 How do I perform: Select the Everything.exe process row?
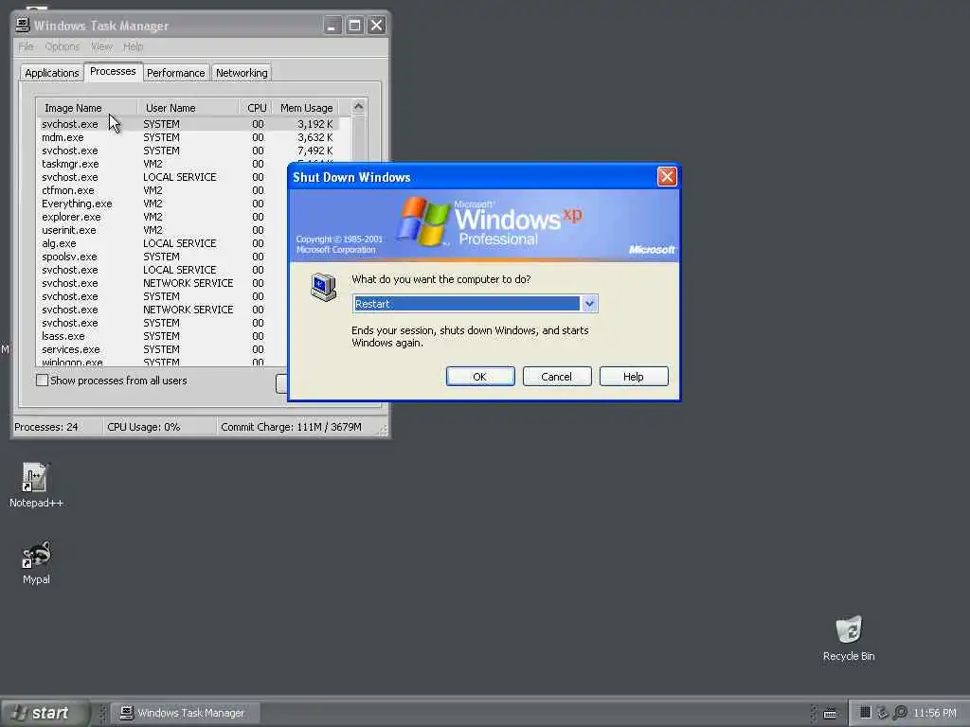(162, 204)
